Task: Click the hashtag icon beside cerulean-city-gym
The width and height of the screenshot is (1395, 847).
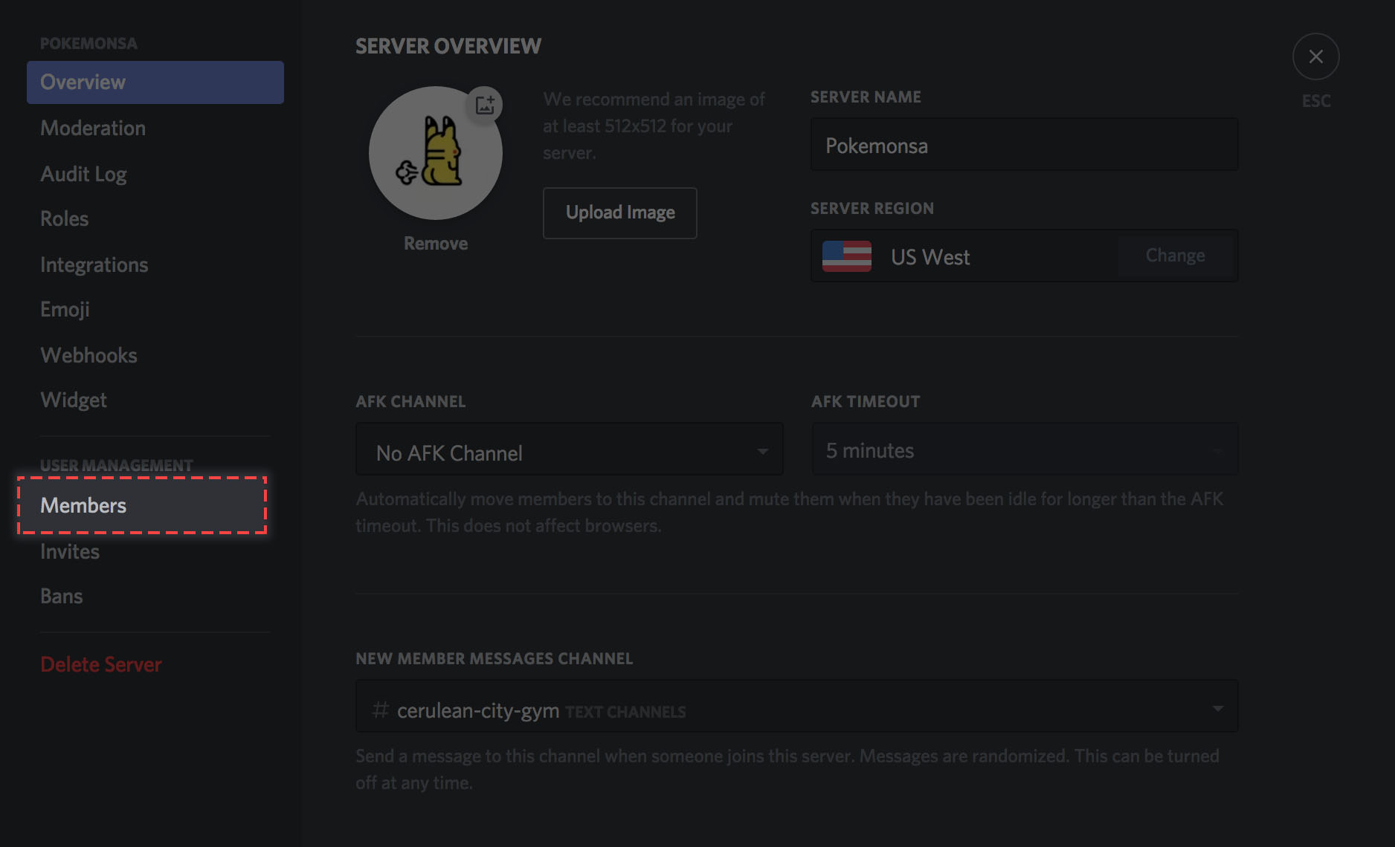Action: click(x=380, y=710)
